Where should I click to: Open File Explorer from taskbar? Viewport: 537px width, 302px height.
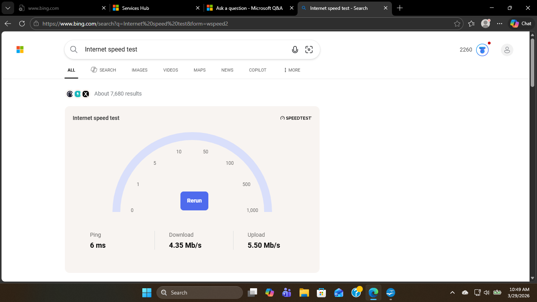(304, 293)
